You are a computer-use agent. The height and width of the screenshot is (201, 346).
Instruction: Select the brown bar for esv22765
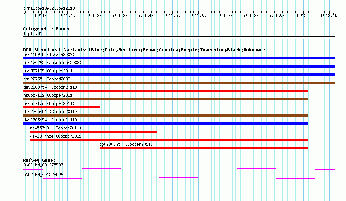179,83
